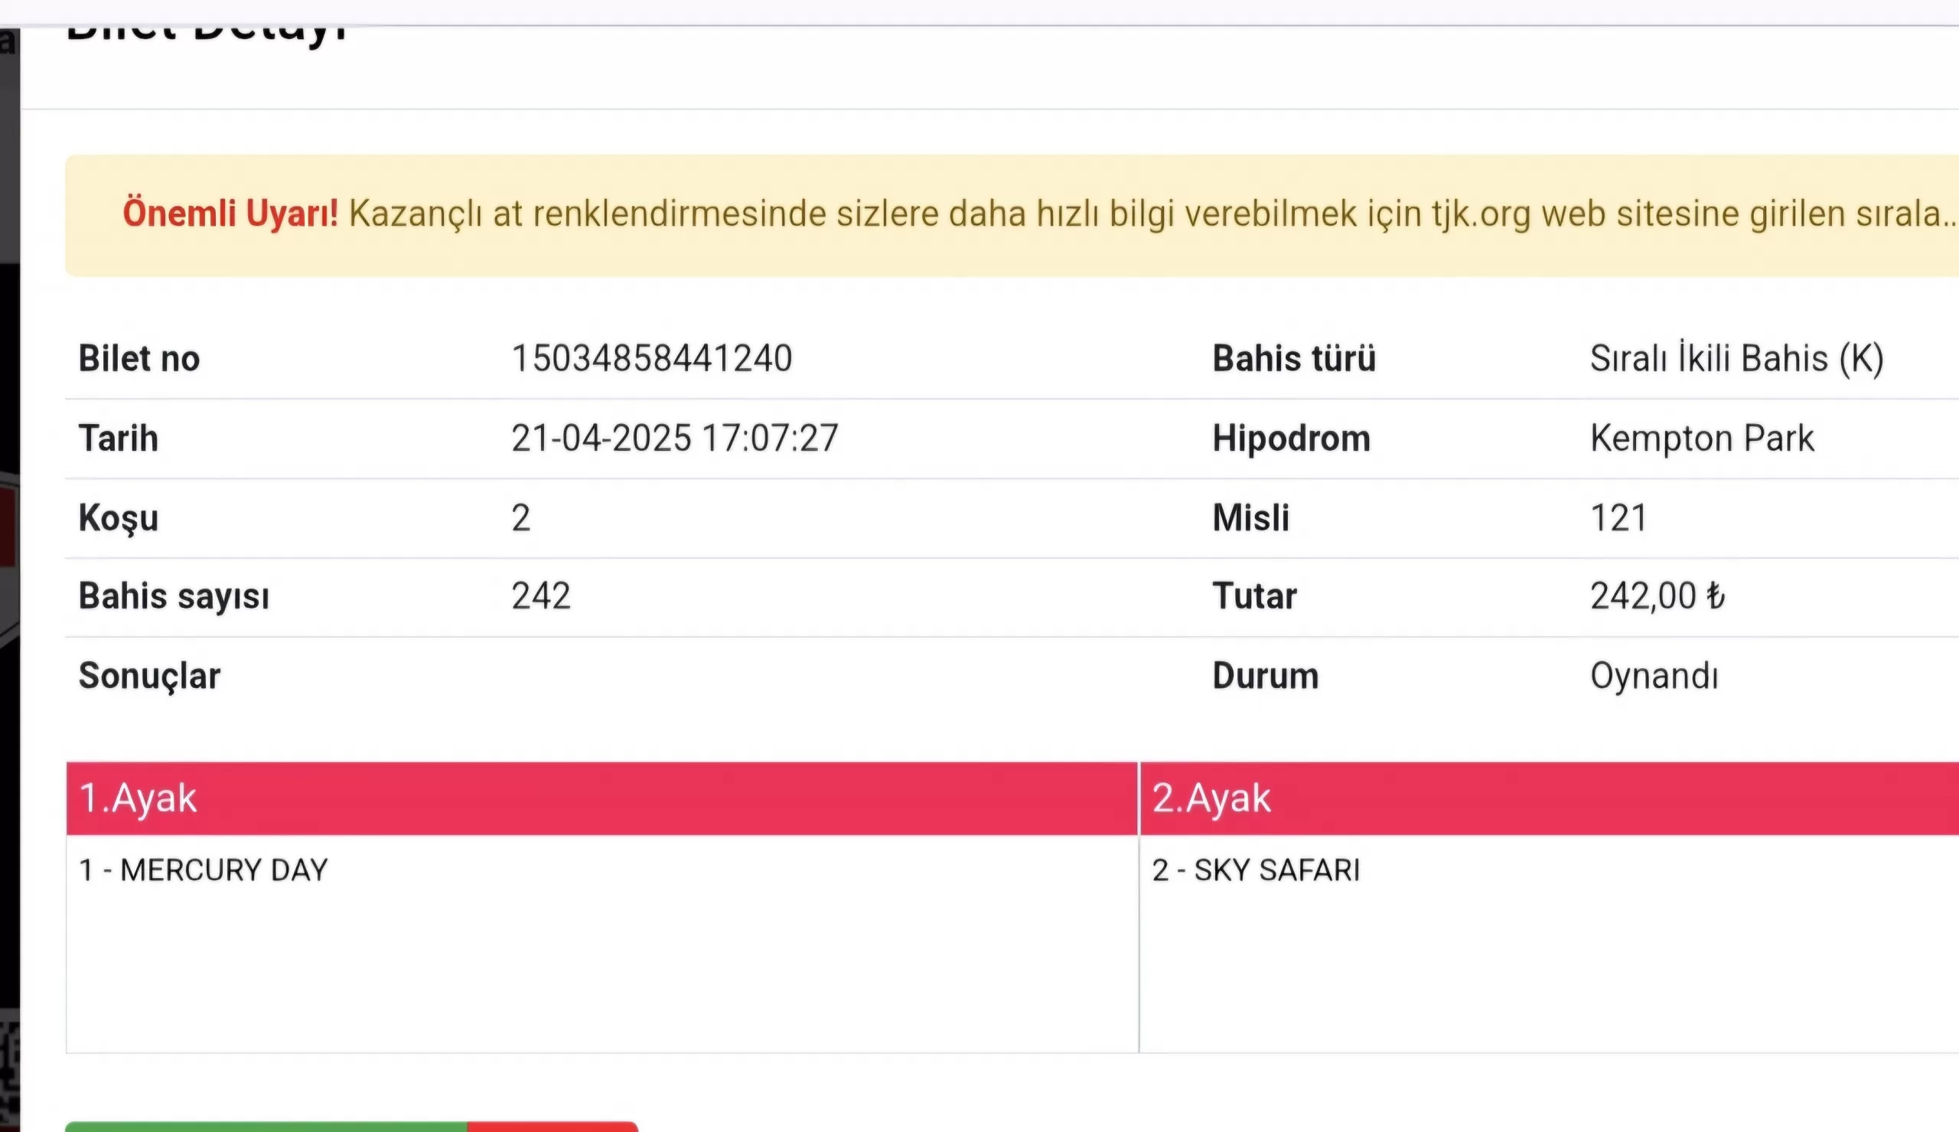Click the Kempton Park hipodrom value
The height and width of the screenshot is (1132, 1959).
(1702, 439)
